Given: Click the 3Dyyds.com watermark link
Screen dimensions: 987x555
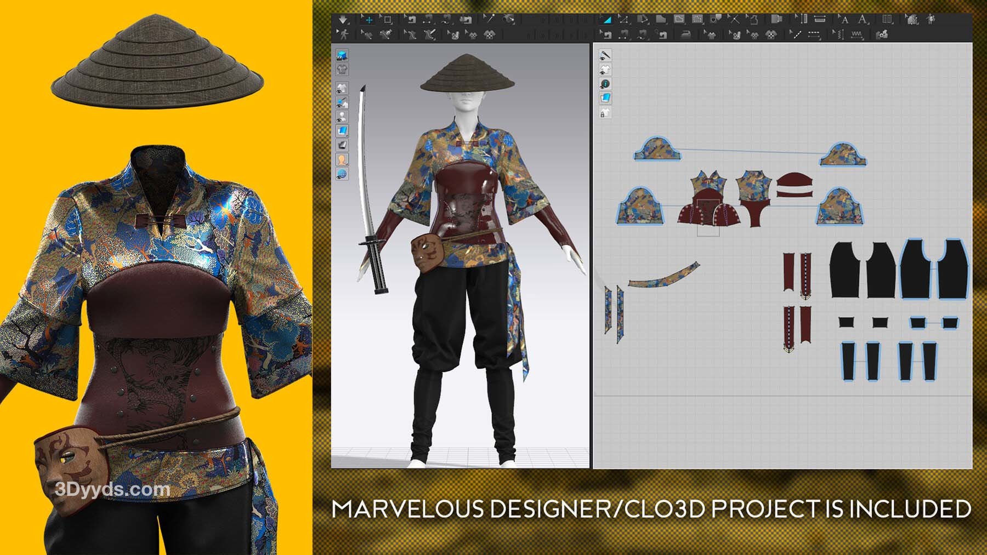Looking at the screenshot, I should (112, 489).
